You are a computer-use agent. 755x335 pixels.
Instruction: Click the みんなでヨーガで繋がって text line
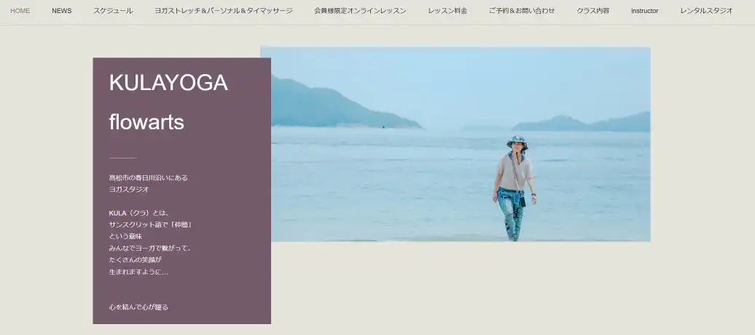click(150, 248)
